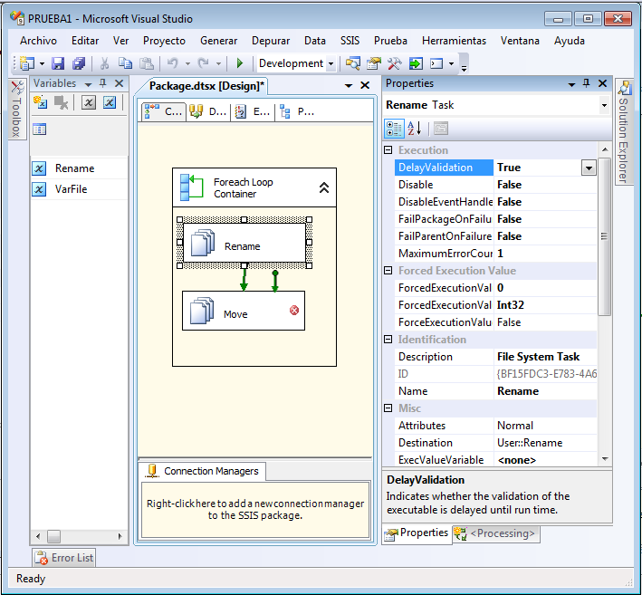
Task: Pin the Properties panel with auto-hide pushpin
Action: (x=587, y=83)
